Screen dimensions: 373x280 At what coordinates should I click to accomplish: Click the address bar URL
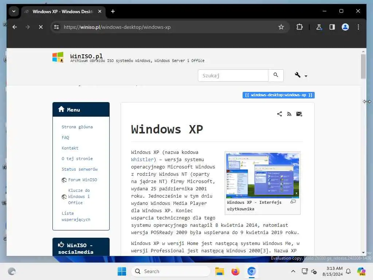117,27
